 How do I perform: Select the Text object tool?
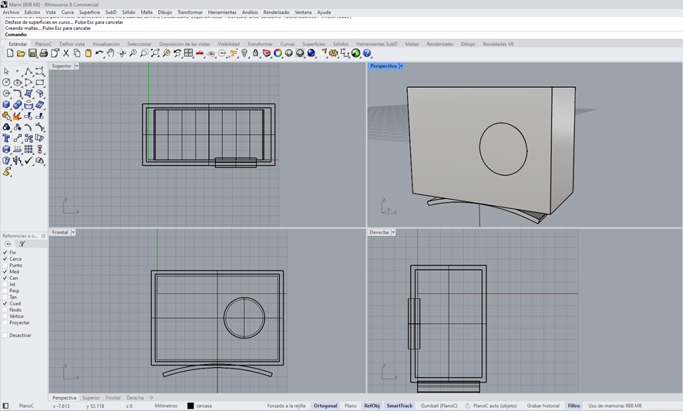pyautogui.click(x=6, y=138)
